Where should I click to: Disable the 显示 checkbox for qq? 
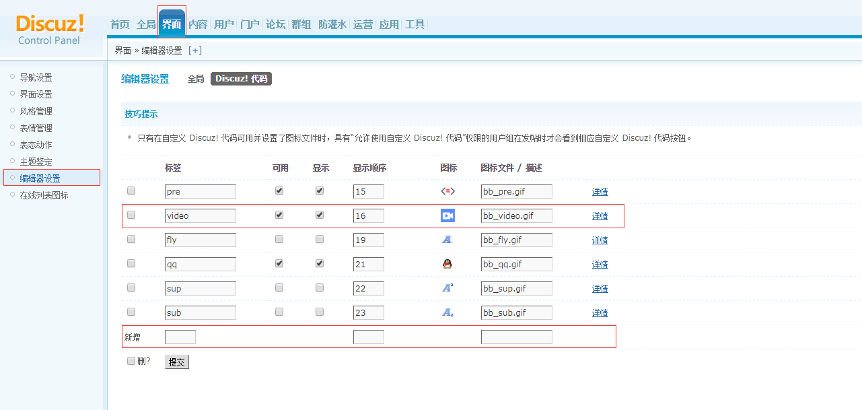click(320, 263)
